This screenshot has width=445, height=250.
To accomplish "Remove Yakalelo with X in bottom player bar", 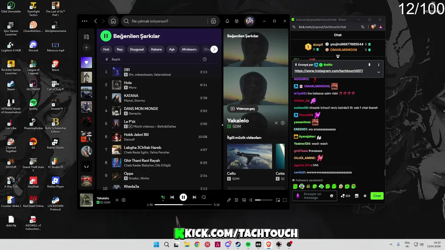I will pyautogui.click(x=117, y=200).
